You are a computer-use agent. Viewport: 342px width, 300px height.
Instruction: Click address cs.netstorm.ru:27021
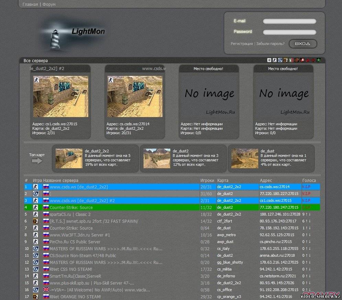click(278, 276)
